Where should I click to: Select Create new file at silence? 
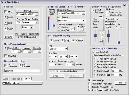[x=107, y=12]
